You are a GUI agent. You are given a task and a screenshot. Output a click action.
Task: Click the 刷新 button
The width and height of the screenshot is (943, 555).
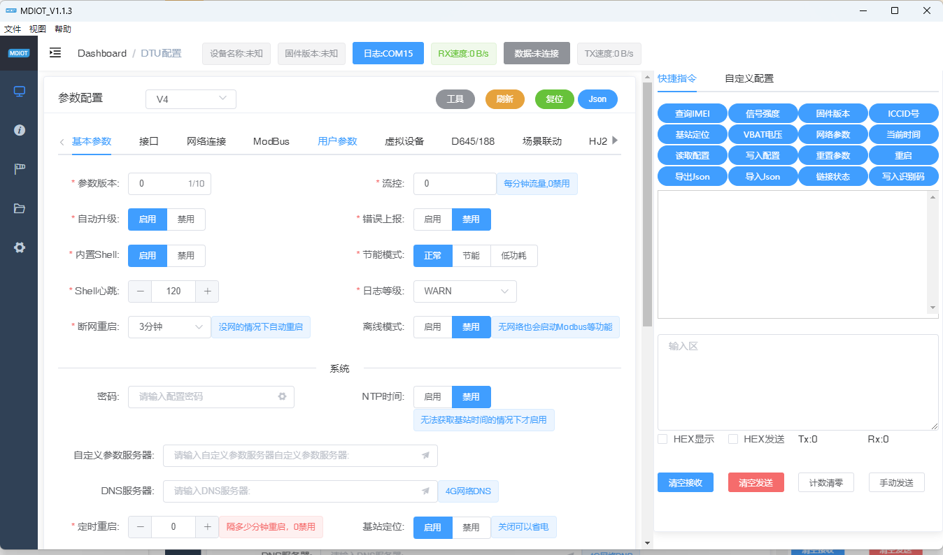pos(505,99)
